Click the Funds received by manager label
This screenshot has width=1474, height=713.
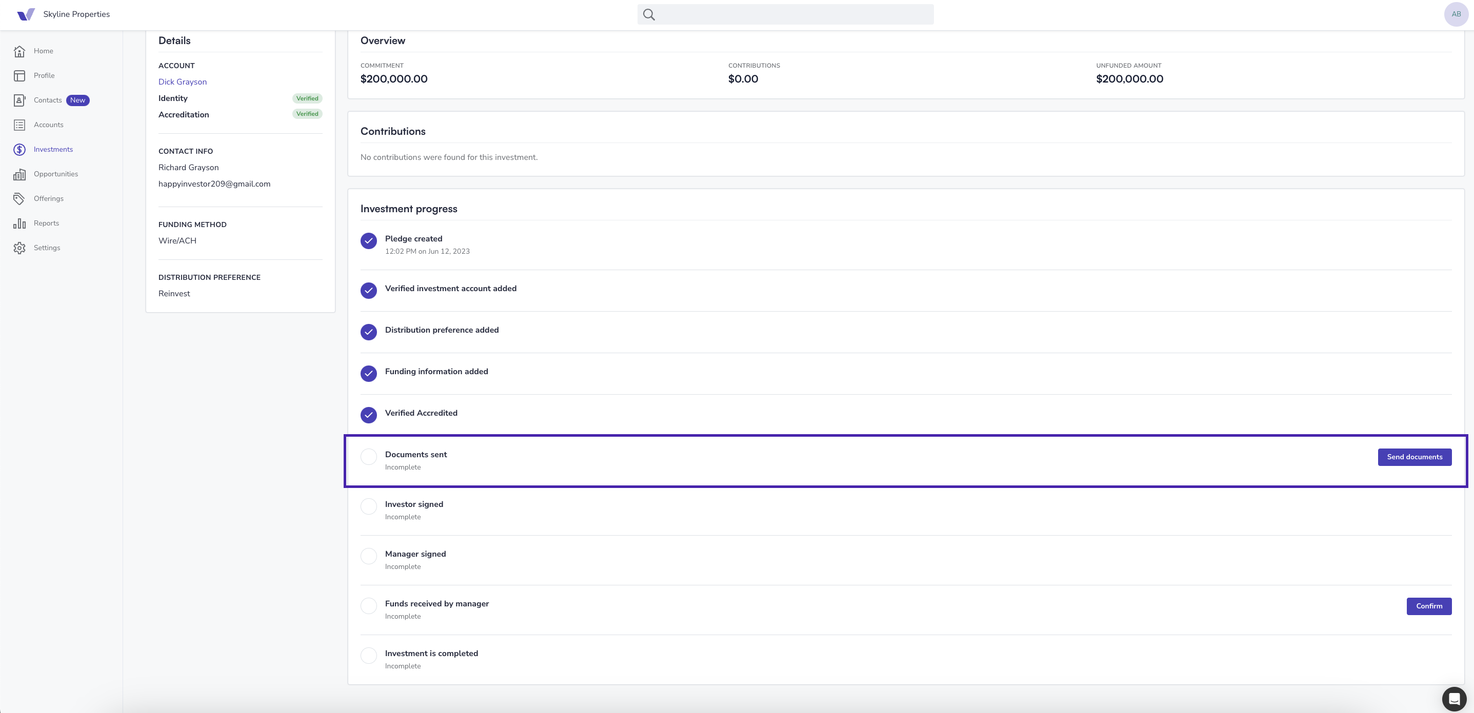437,604
